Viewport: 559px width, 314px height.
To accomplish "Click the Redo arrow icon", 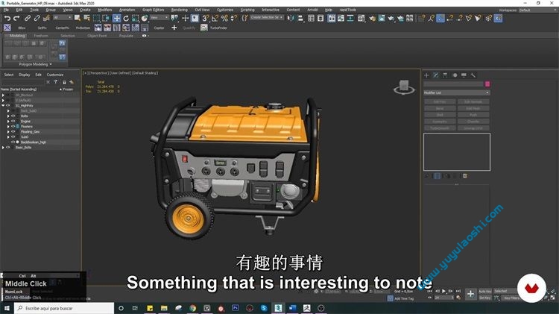I will click(x=16, y=18).
